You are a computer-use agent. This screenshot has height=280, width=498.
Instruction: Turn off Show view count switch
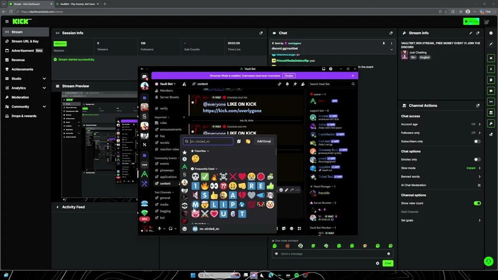(x=477, y=203)
